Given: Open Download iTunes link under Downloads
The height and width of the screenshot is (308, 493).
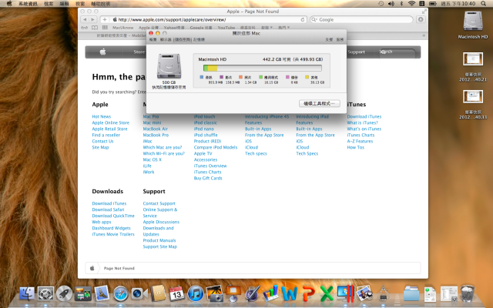Looking at the screenshot, I should 109,203.
